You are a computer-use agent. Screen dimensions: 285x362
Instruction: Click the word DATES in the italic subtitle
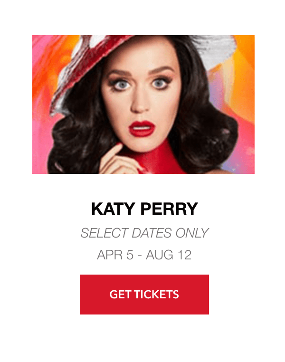coord(152,233)
